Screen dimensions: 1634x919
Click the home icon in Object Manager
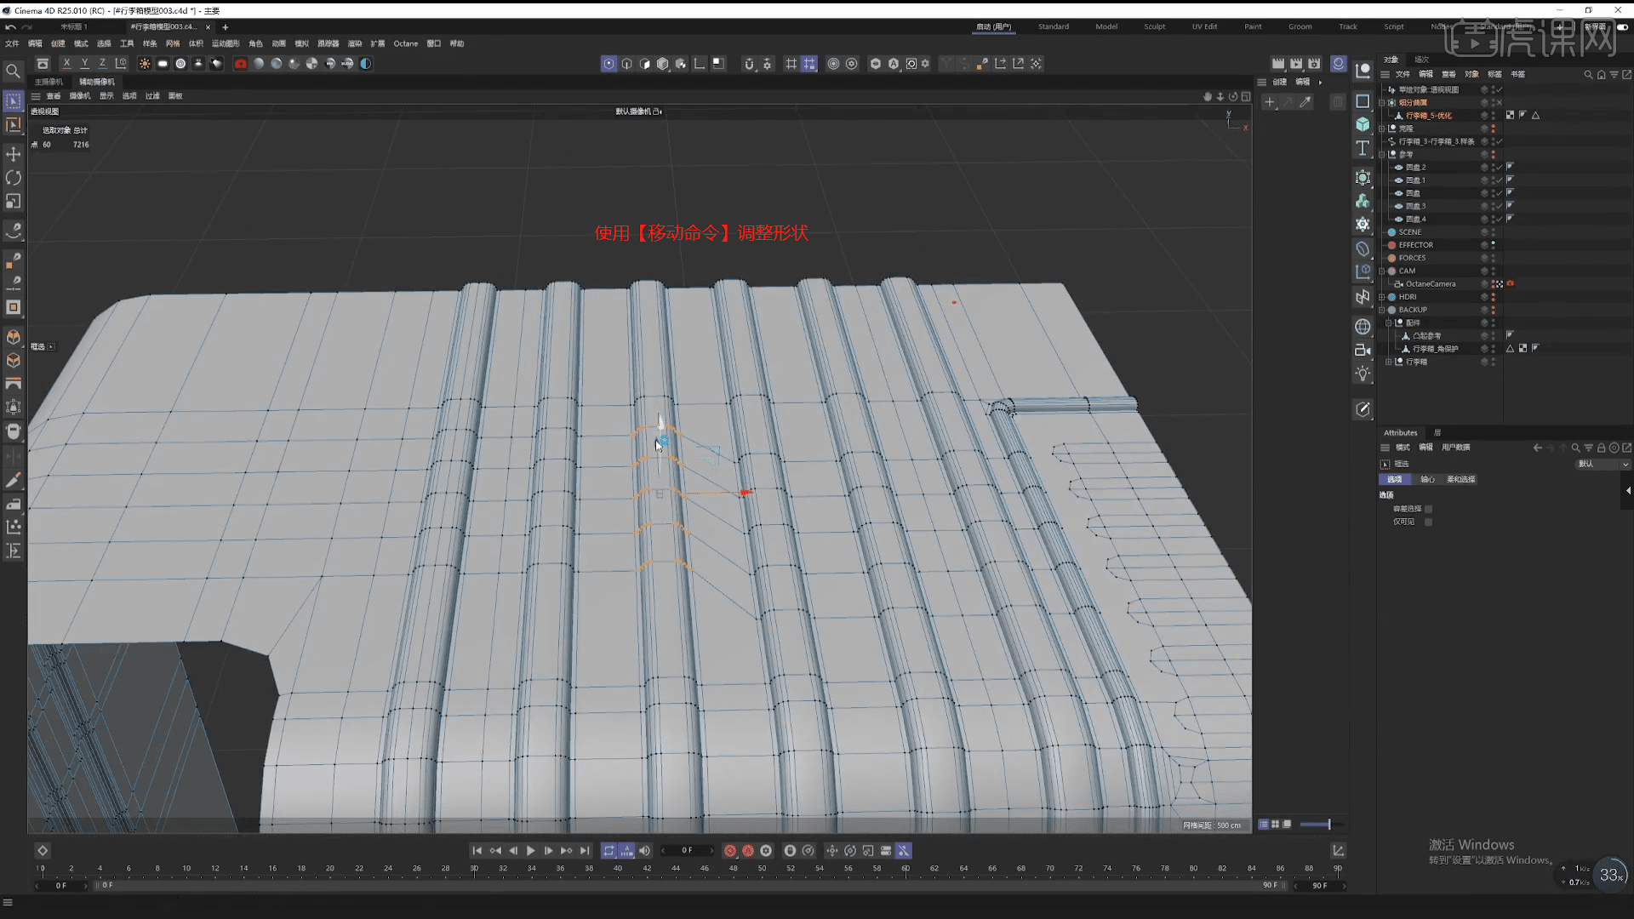click(x=1601, y=75)
